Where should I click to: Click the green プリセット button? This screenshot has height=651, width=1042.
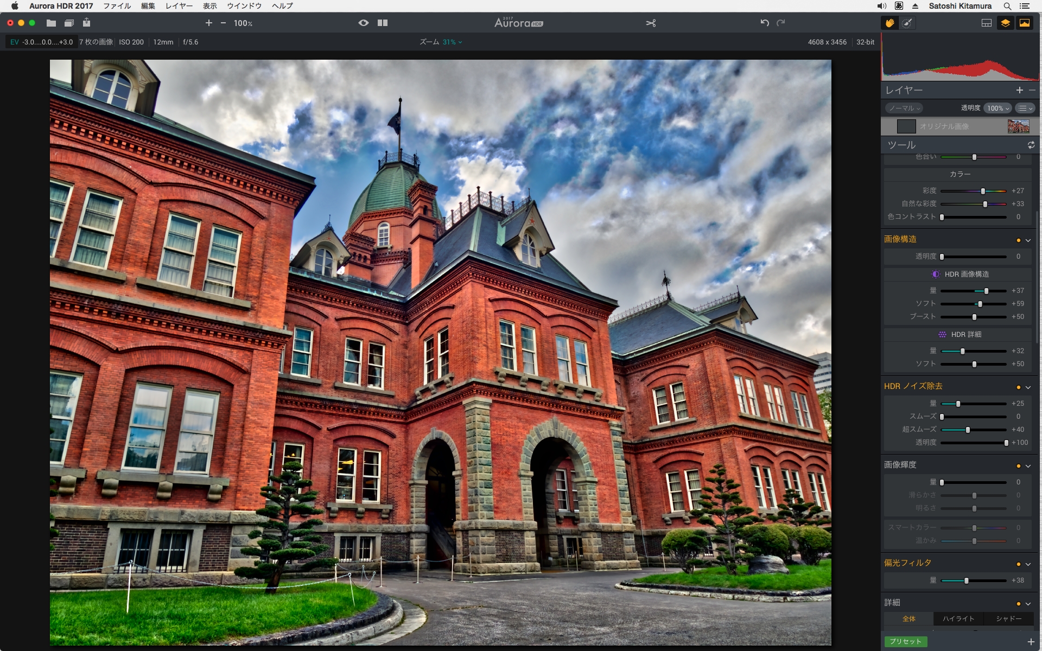(905, 641)
